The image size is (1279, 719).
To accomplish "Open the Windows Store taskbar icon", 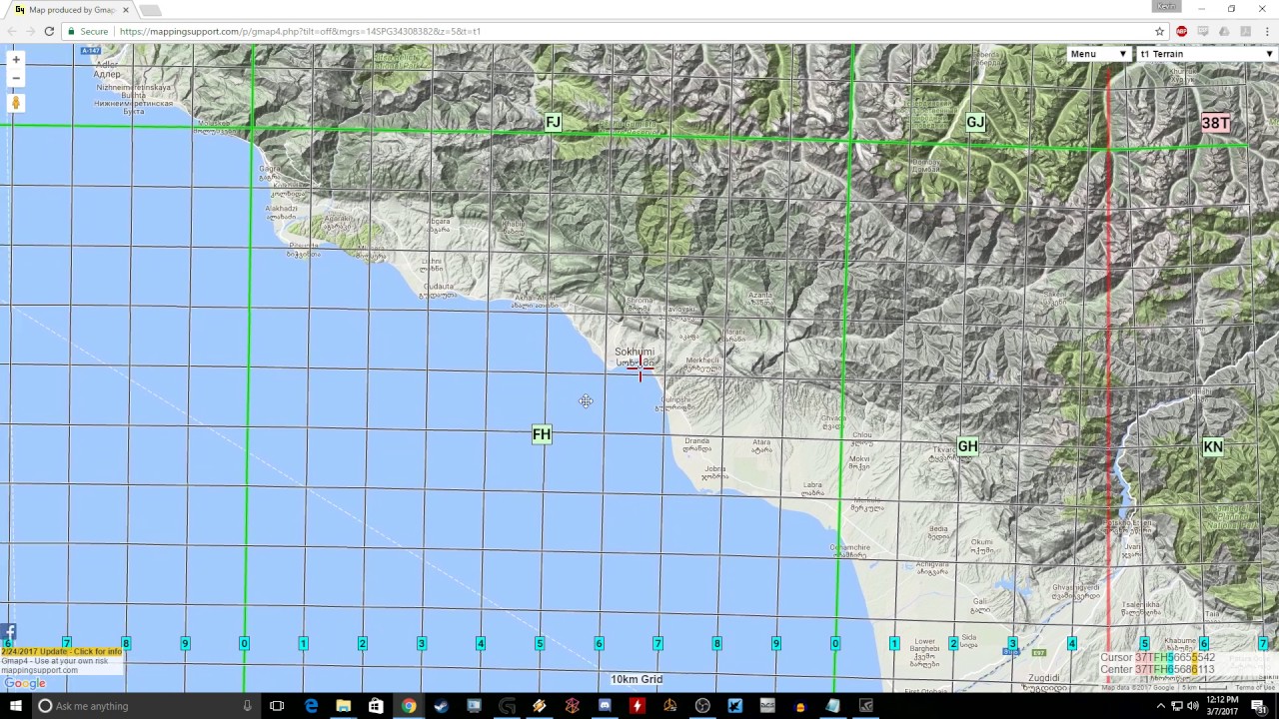I will [376, 706].
